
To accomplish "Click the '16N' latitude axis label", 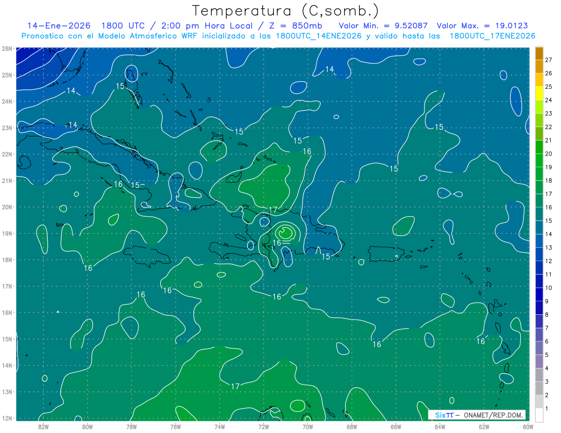I will (x=7, y=312).
